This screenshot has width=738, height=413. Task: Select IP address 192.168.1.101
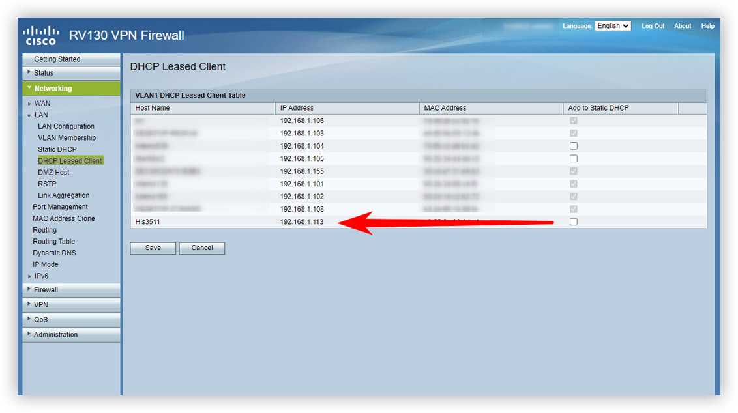(x=302, y=184)
